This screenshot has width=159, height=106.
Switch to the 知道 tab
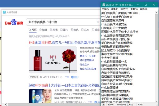click(43, 30)
